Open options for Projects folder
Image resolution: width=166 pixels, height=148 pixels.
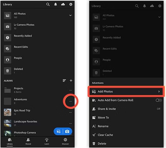[x=71, y=90]
